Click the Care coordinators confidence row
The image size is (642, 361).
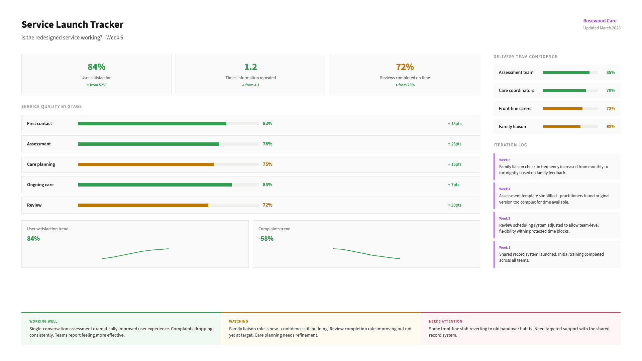pyautogui.click(x=557, y=90)
